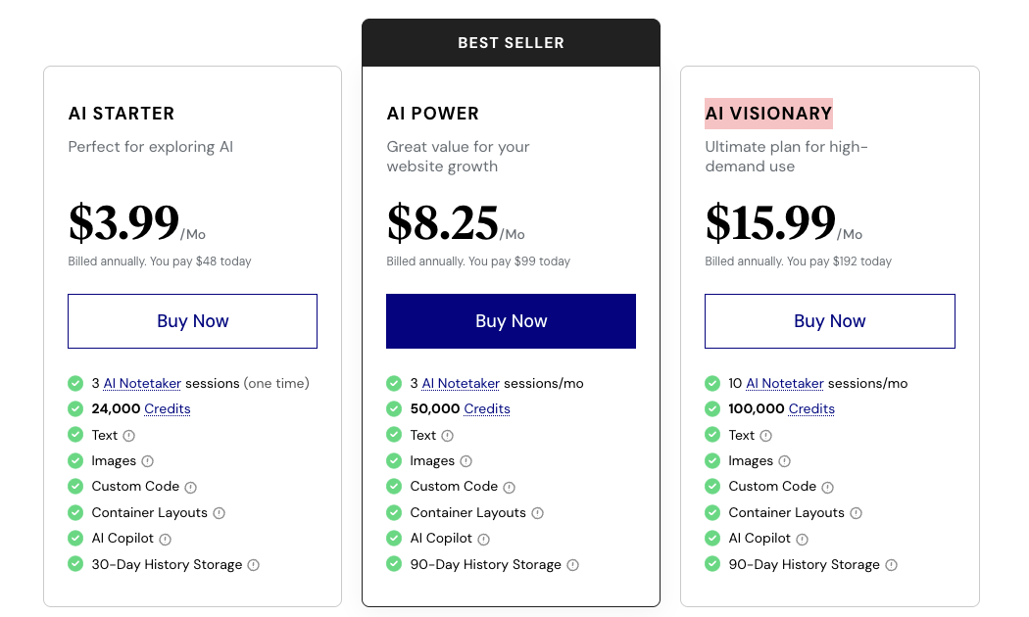Follow AI Notetaker link in AI Visionary plan
The image size is (1029, 617).
(785, 383)
